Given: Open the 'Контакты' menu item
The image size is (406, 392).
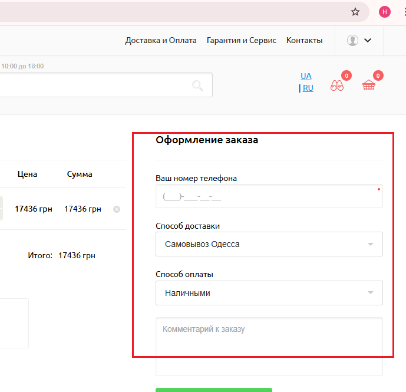Looking at the screenshot, I should coord(304,41).
